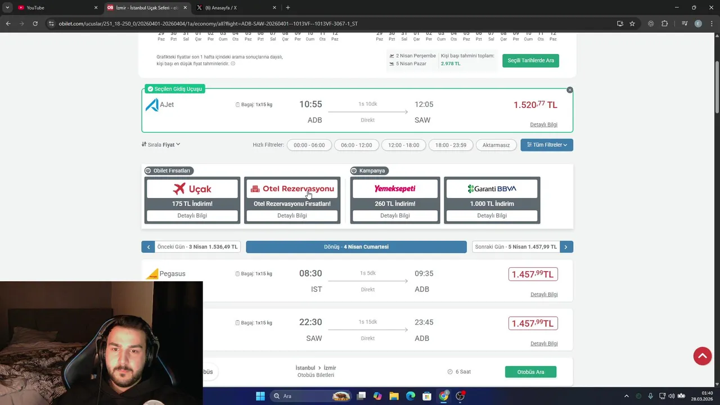
Task: Toggle the 18:00 - 23:59 quick filter
Action: point(451,145)
